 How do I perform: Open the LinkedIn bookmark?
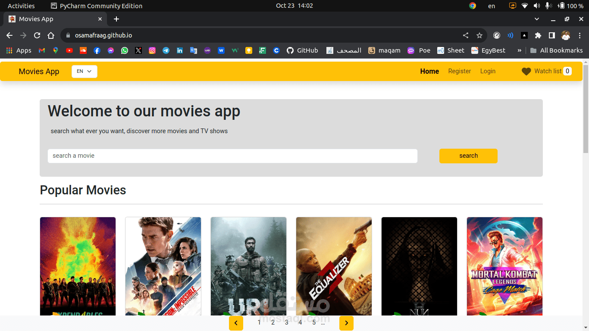[x=180, y=50]
